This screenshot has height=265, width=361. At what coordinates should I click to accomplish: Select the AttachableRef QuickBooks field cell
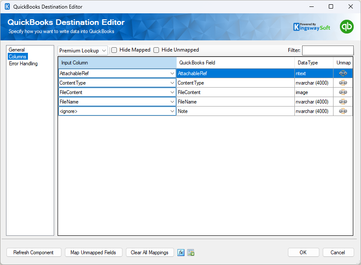[236, 73]
